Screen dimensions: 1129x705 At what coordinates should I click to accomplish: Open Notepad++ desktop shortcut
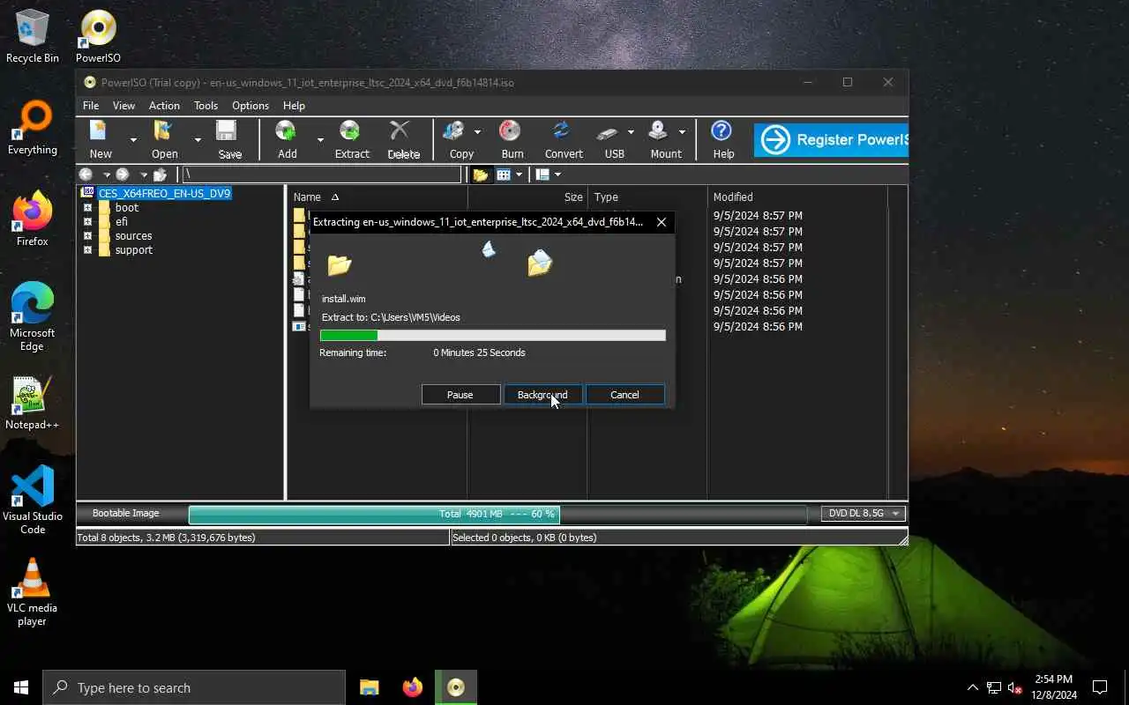coord(33,403)
